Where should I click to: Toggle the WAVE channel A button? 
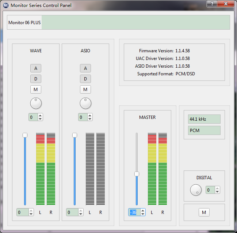(36, 68)
